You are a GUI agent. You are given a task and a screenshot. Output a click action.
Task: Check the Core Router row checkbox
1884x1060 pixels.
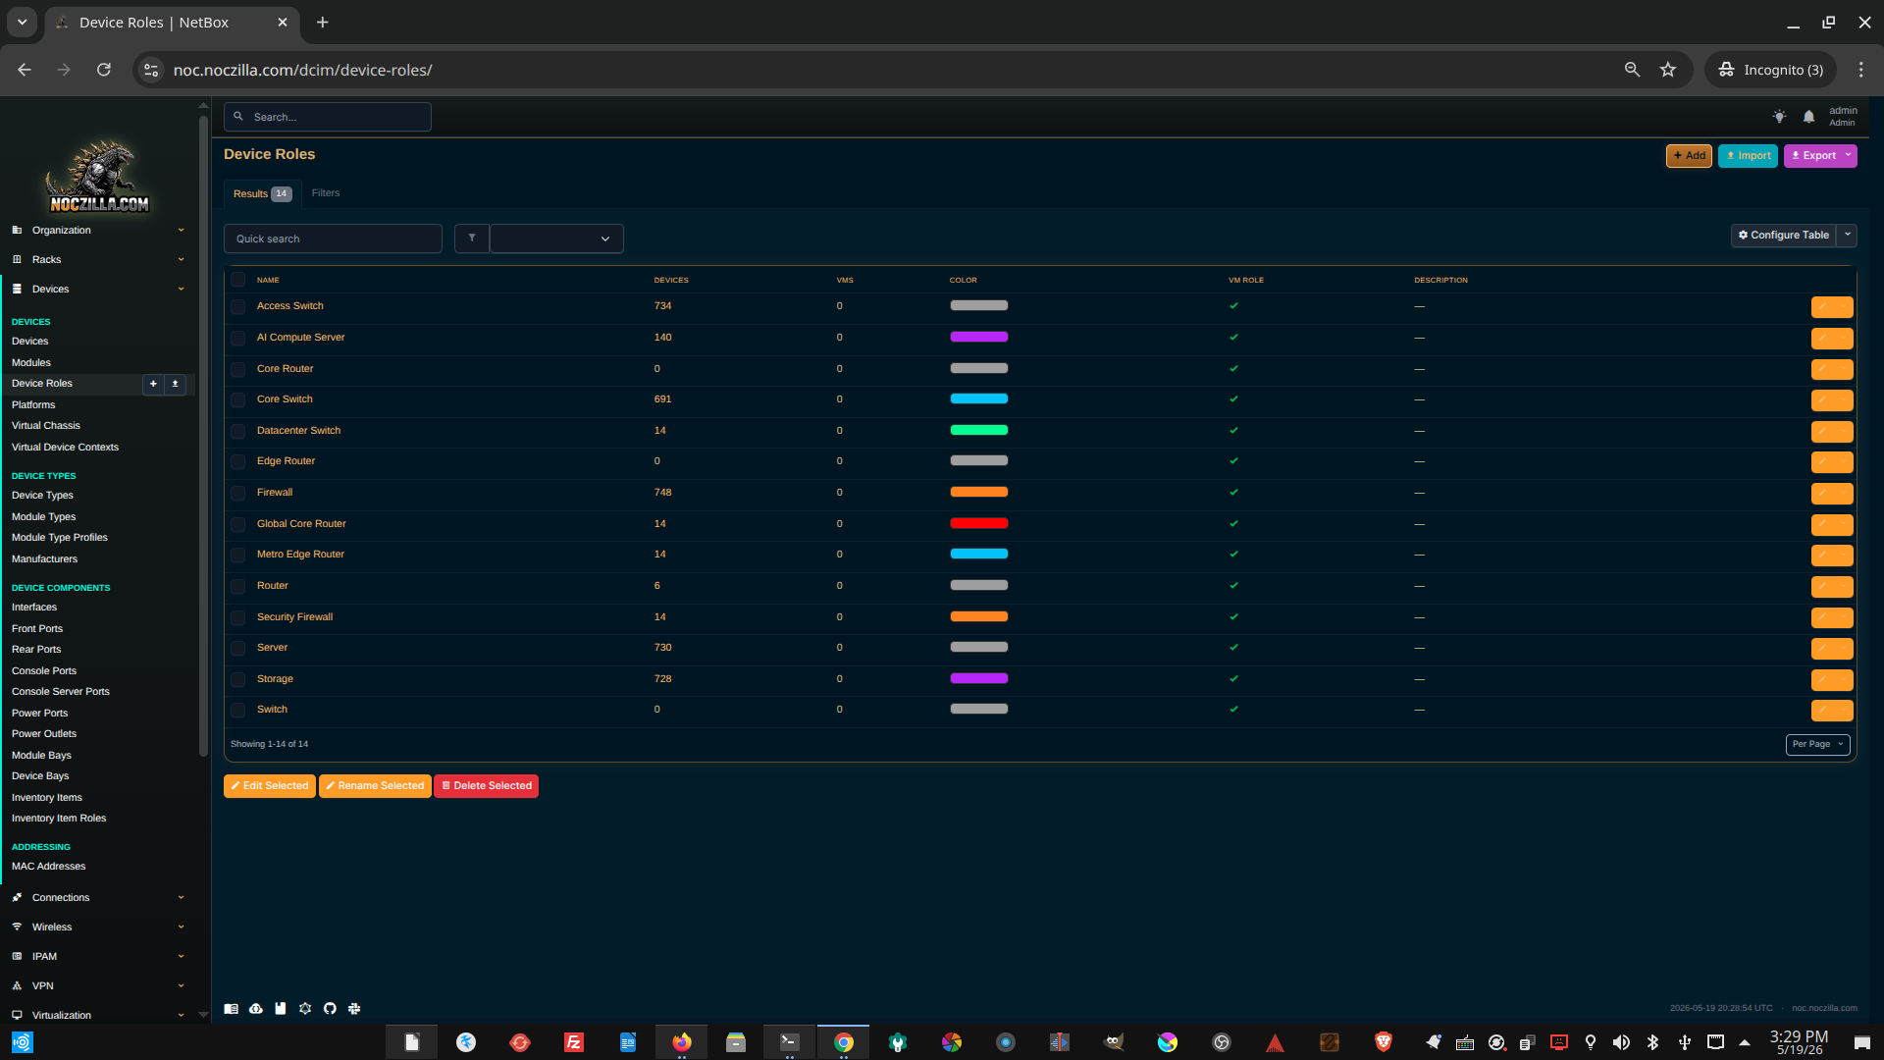(237, 370)
